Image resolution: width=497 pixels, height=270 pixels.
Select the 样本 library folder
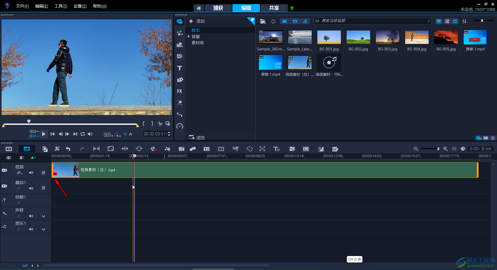click(x=196, y=30)
